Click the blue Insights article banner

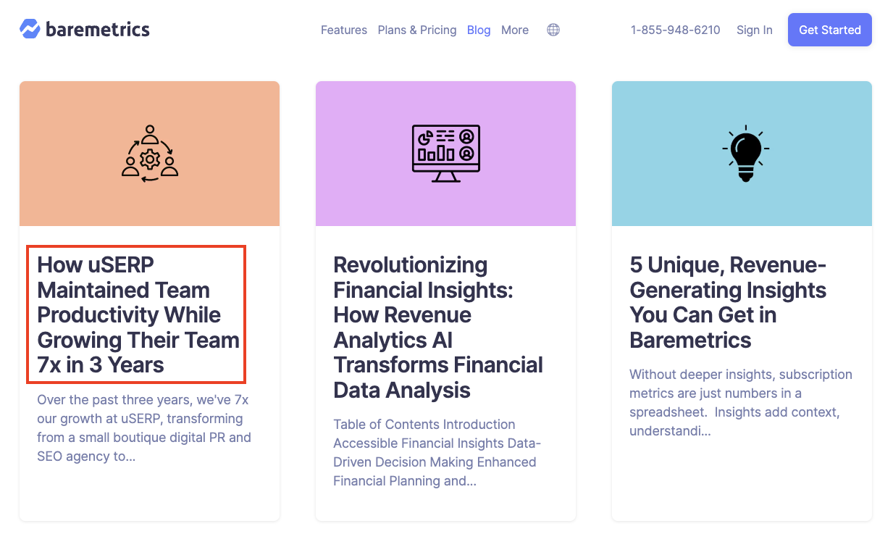pos(742,154)
